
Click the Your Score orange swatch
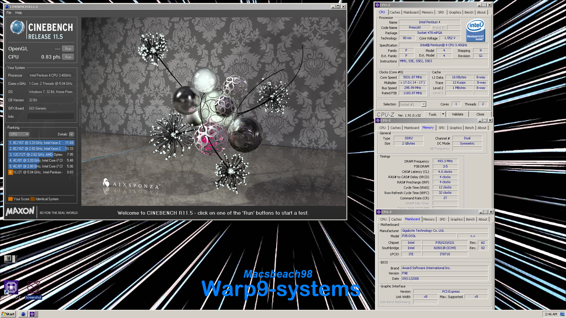pyautogui.click(x=11, y=199)
